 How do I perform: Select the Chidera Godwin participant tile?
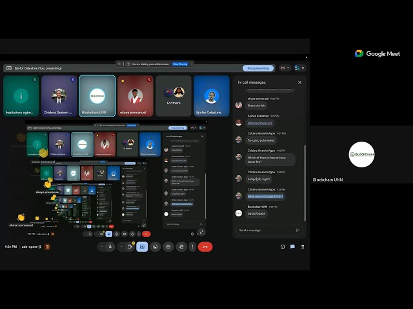pyautogui.click(x=59, y=96)
